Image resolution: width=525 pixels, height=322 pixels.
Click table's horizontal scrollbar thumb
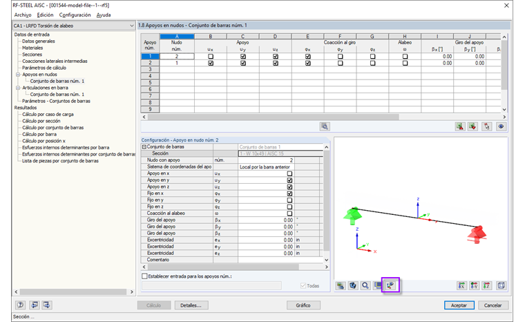pyautogui.click(x=274, y=117)
